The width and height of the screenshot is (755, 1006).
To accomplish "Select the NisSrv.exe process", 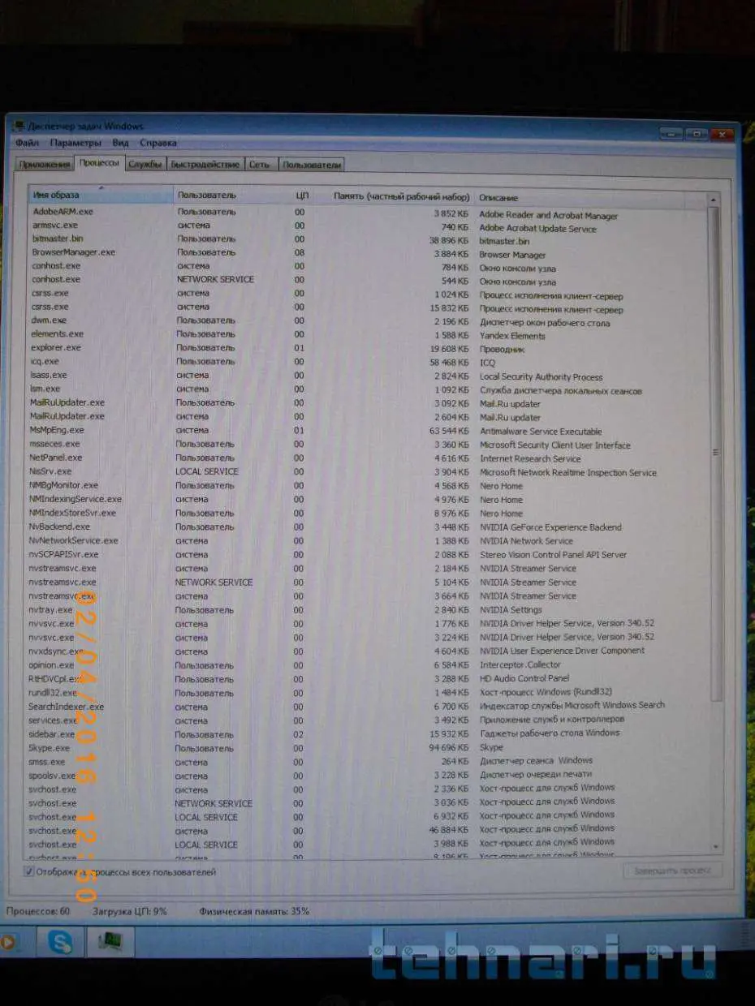I will [x=368, y=471].
